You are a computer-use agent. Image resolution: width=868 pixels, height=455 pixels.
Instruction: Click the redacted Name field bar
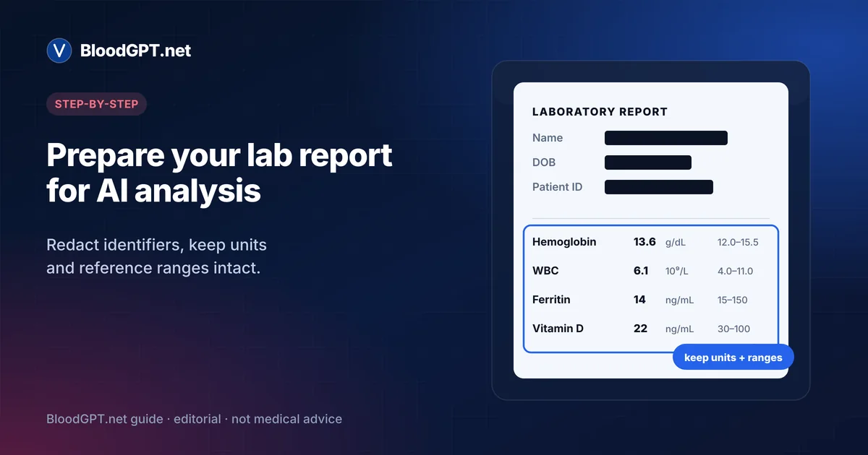(666, 138)
